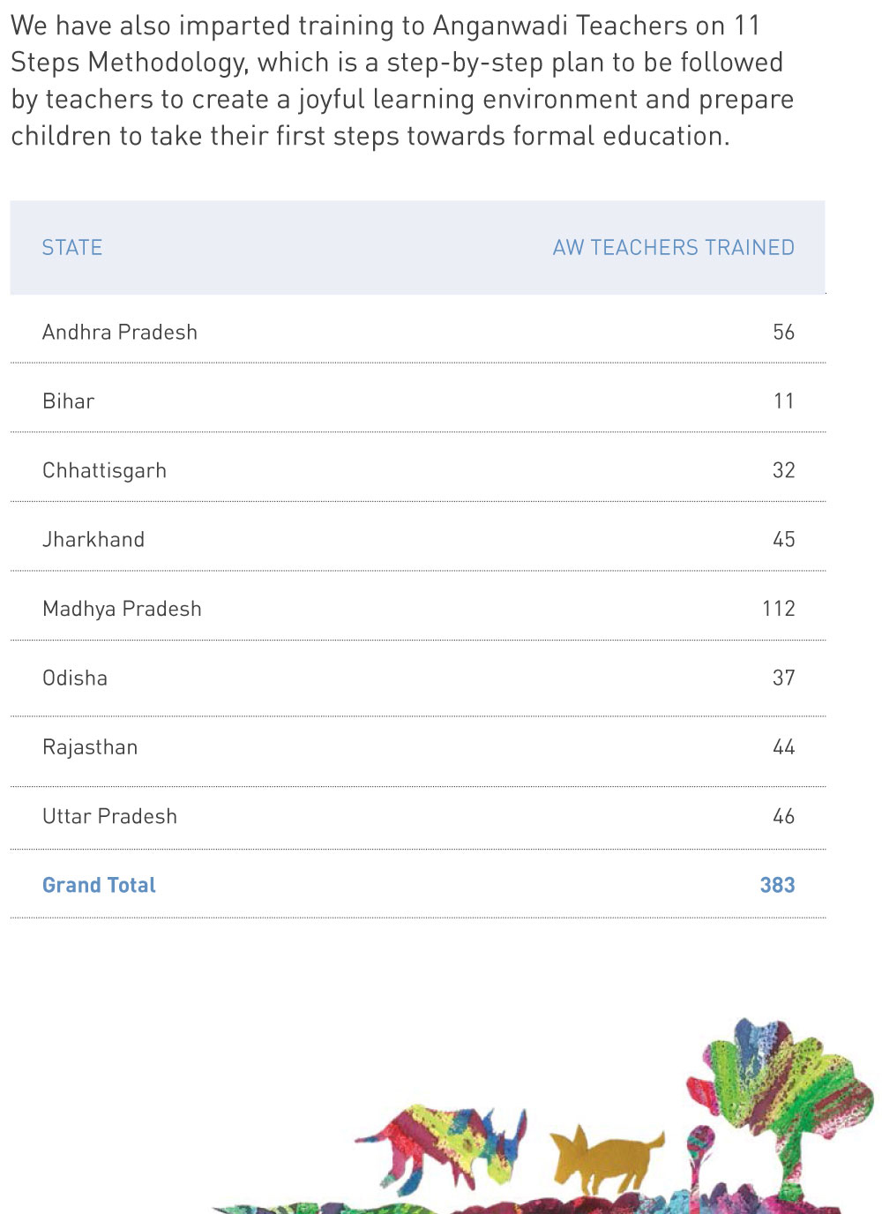Click the value 45 for Jharkhand

784,540
